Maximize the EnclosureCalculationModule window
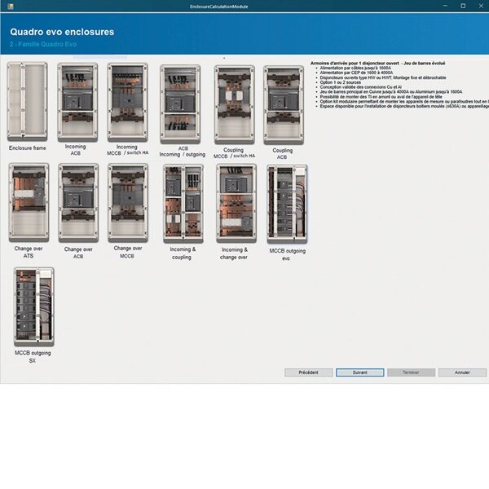The image size is (489, 489). coord(463,6)
